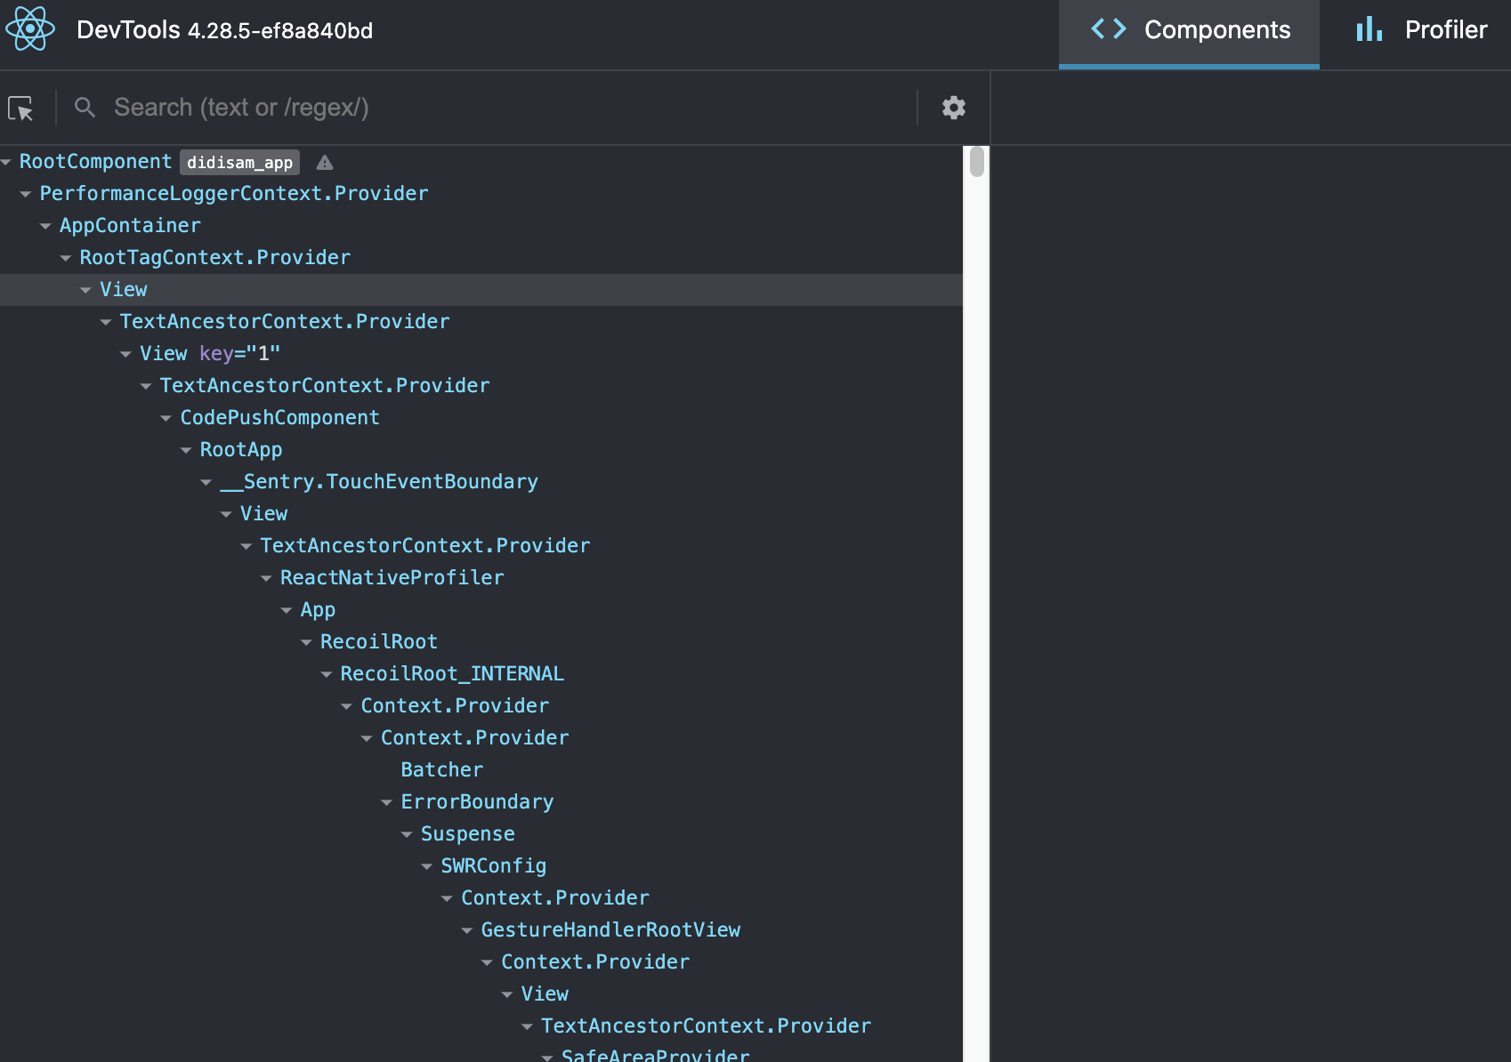Image resolution: width=1511 pixels, height=1062 pixels.
Task: Activate the element inspector picker icon
Action: coord(20,108)
